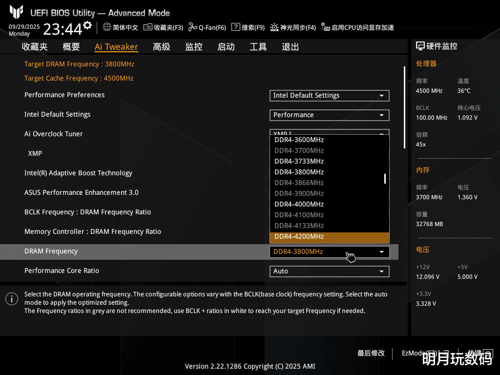Go to the 退出 tab

pyautogui.click(x=291, y=47)
